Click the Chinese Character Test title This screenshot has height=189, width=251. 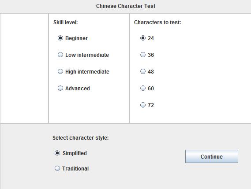(126, 6)
